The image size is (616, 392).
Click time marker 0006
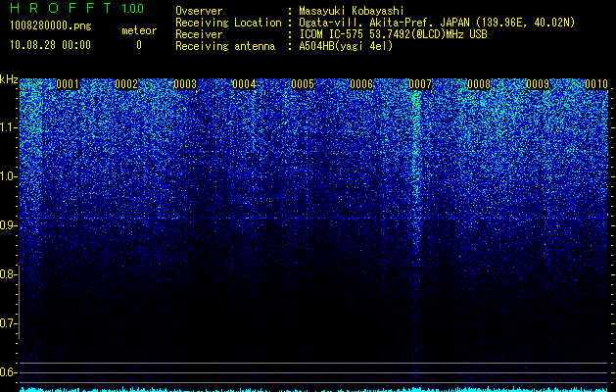[361, 84]
